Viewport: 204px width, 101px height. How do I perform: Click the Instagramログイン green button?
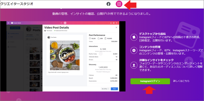point(150,81)
